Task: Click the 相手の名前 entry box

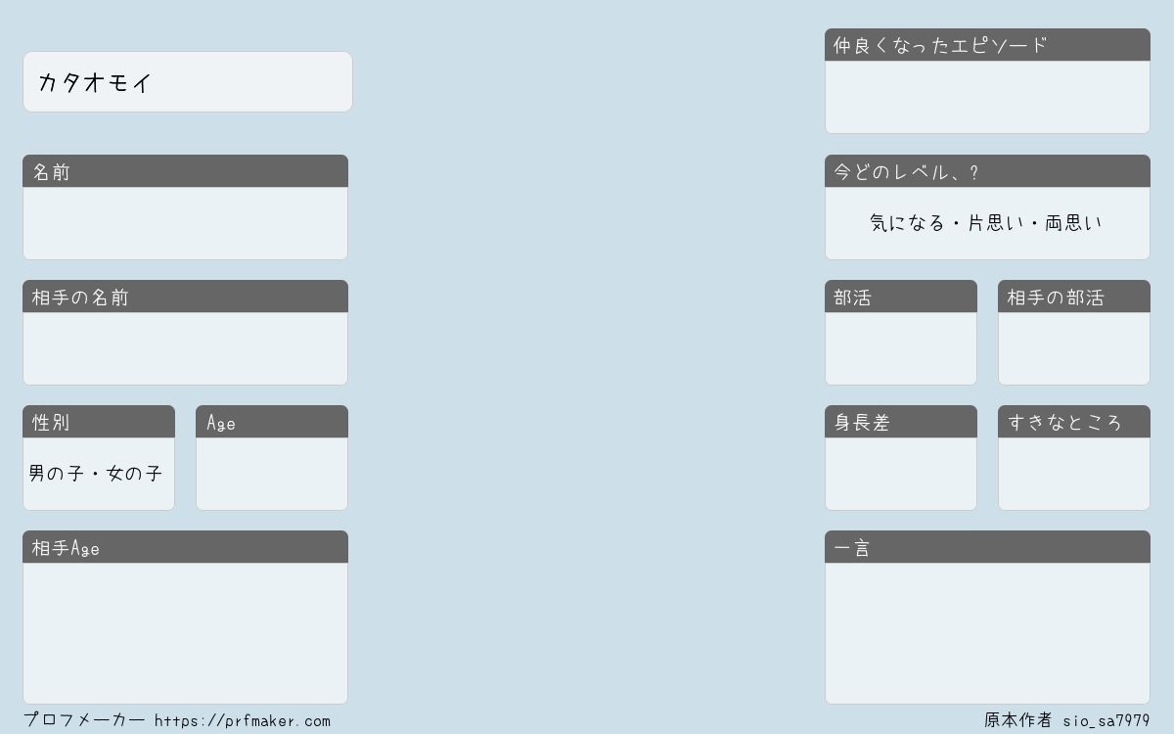Action: click(x=185, y=348)
